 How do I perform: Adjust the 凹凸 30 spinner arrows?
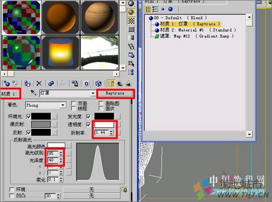pyautogui.click(x=58, y=196)
